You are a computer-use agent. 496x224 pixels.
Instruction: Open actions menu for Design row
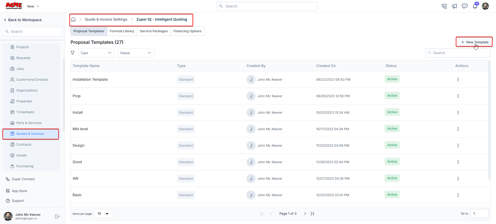(458, 146)
